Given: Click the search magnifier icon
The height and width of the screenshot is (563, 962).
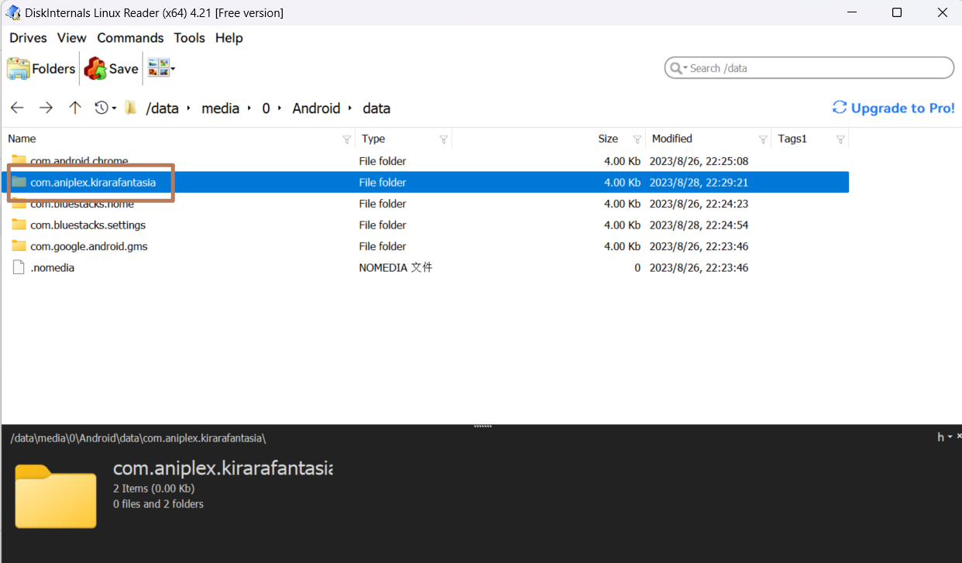Looking at the screenshot, I should coord(676,68).
